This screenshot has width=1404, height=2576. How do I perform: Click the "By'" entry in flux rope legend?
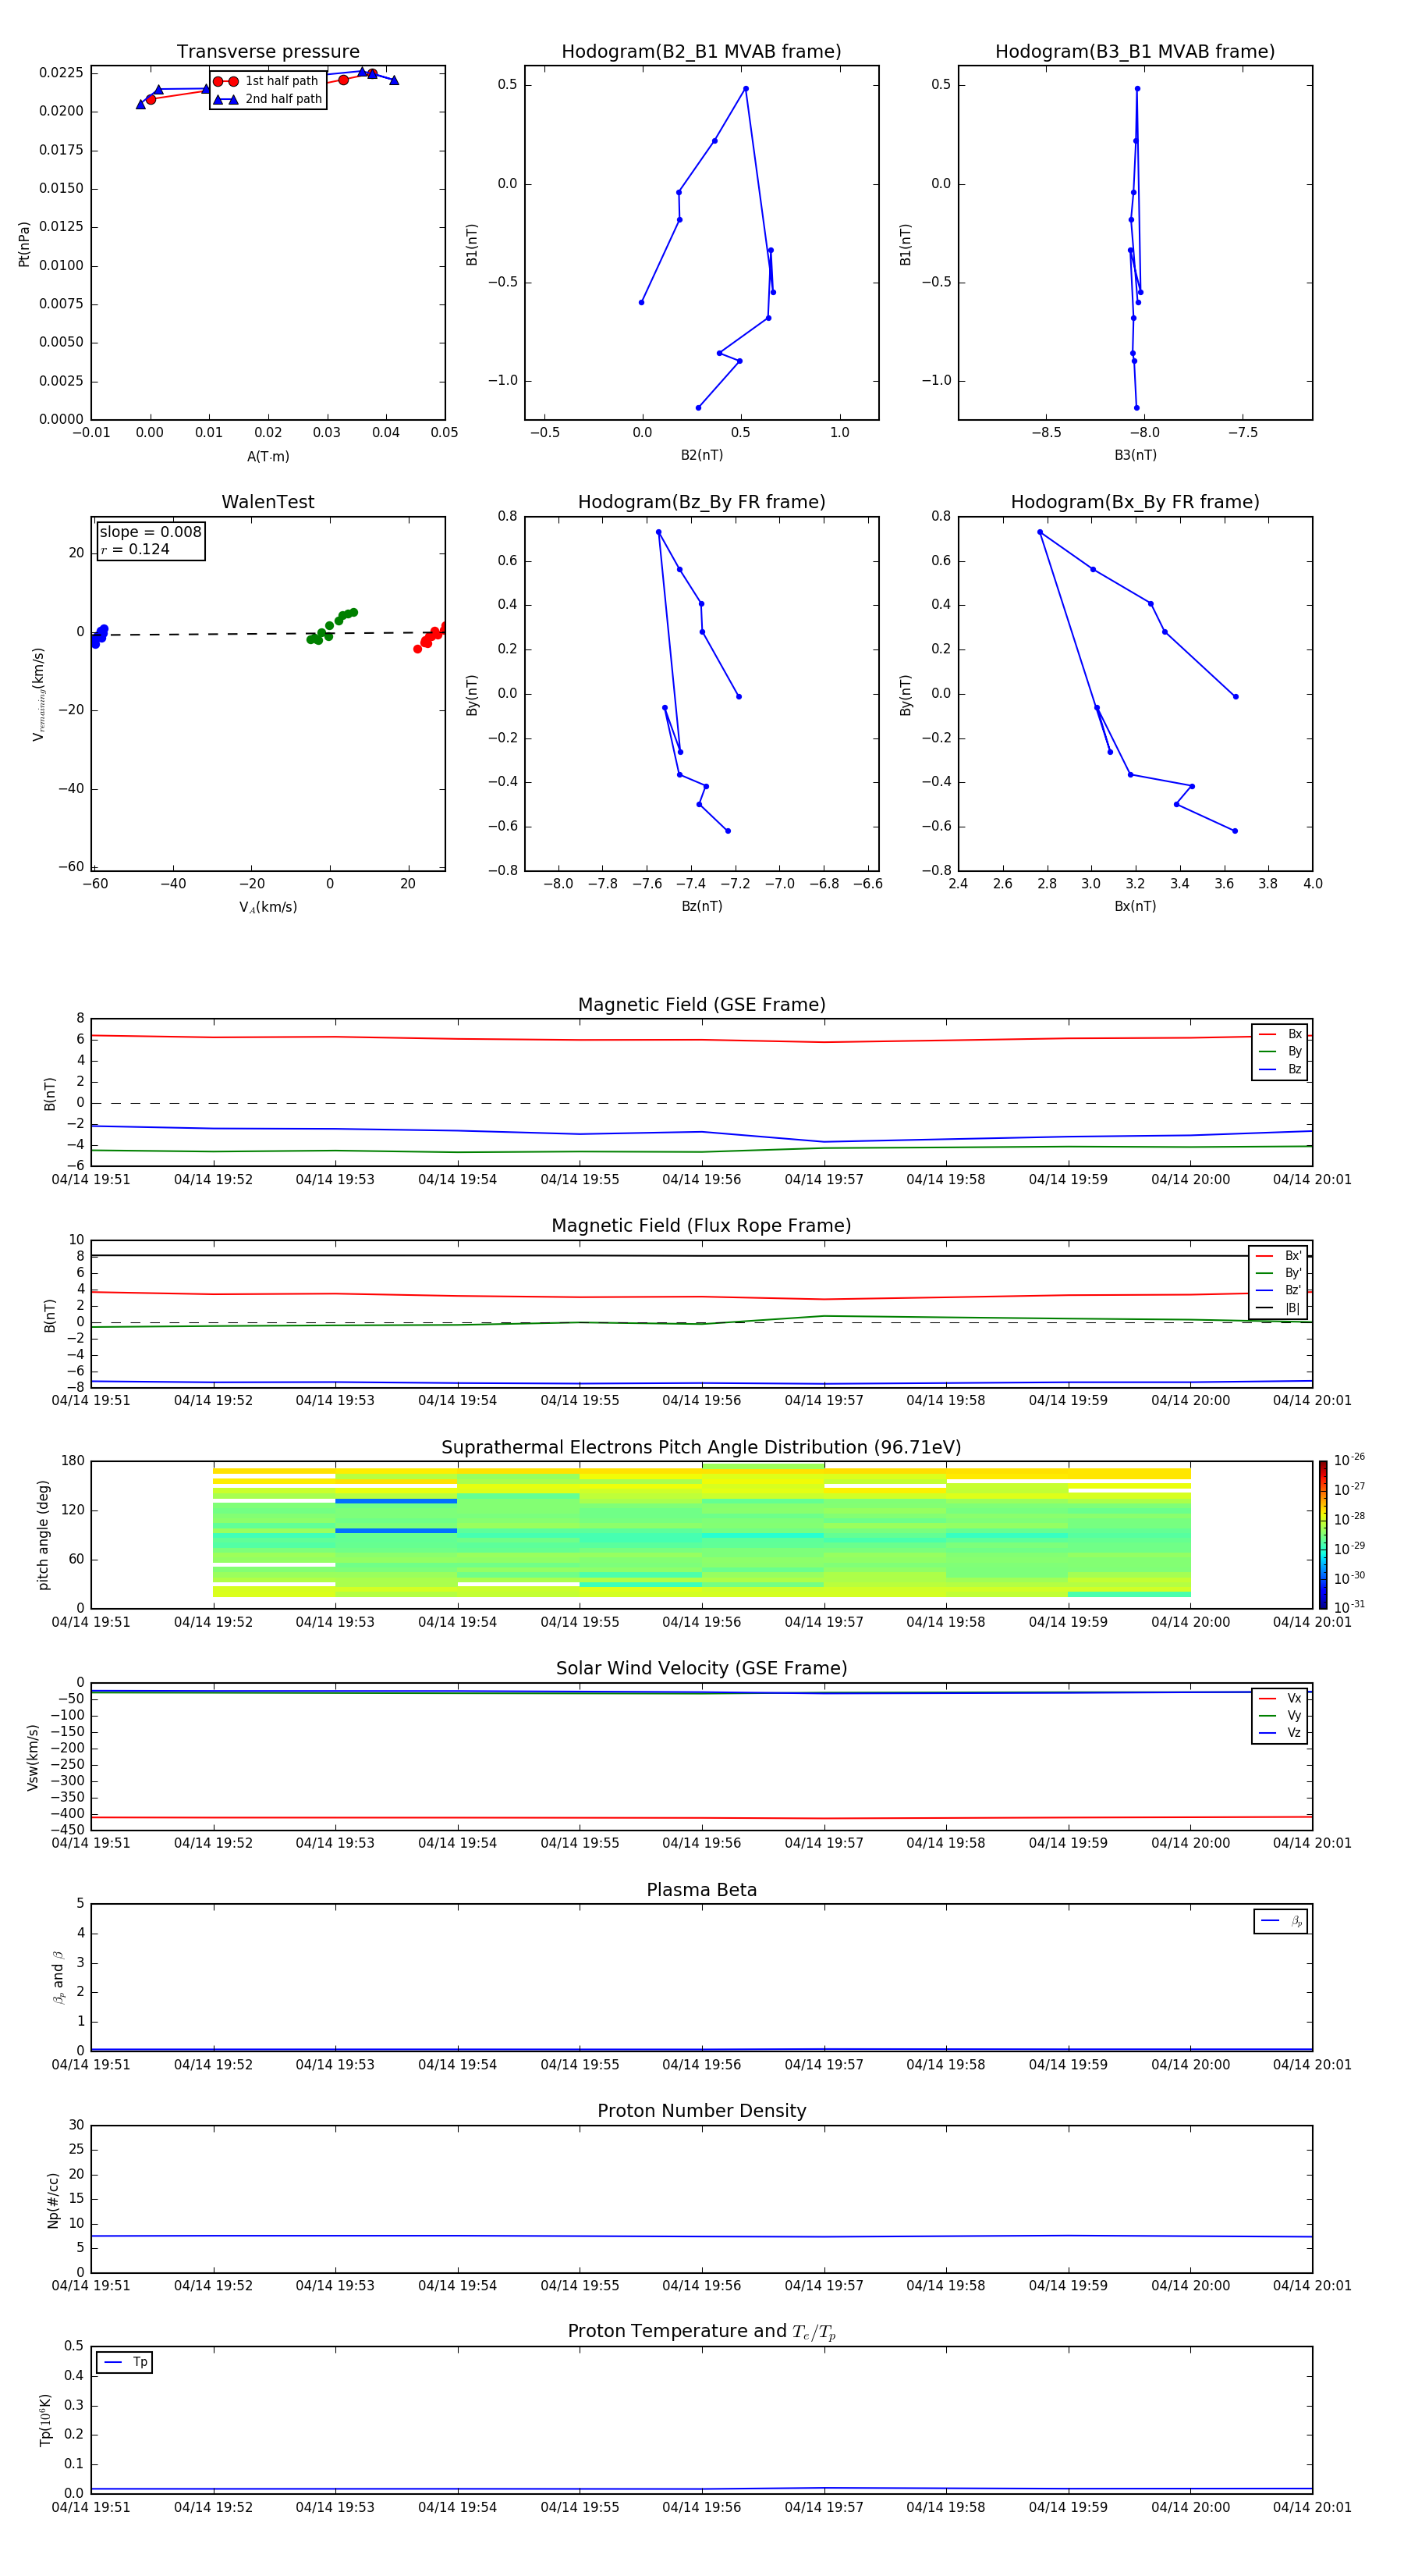pyautogui.click(x=1279, y=1273)
